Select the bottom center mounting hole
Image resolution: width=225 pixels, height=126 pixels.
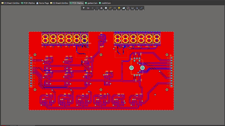[101, 90]
